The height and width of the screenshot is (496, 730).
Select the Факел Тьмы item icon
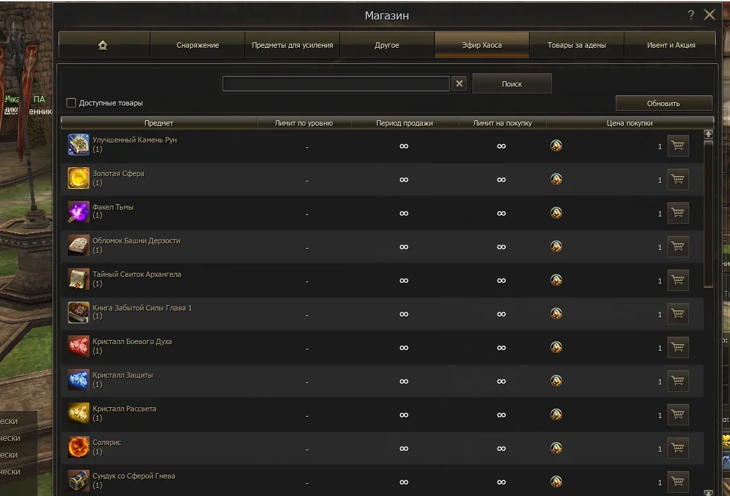click(78, 212)
